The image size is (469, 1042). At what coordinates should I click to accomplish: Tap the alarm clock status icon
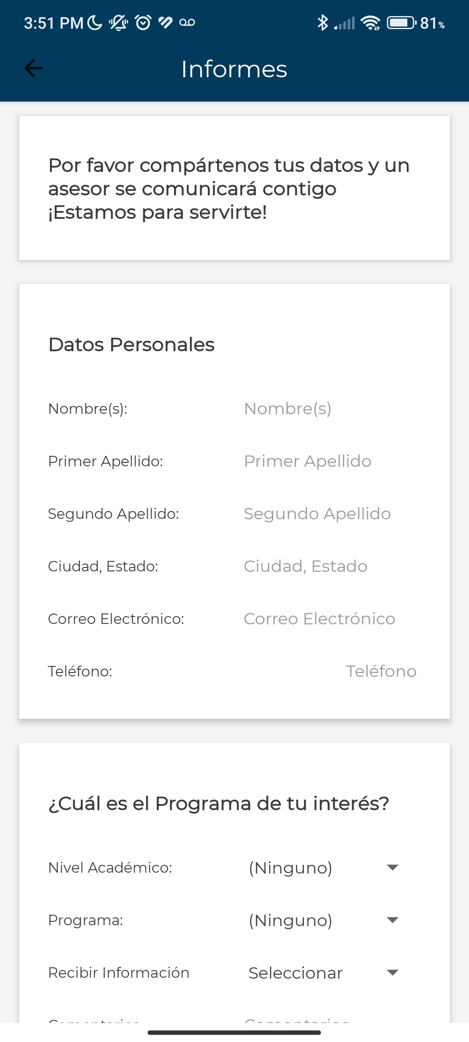pyautogui.click(x=143, y=22)
